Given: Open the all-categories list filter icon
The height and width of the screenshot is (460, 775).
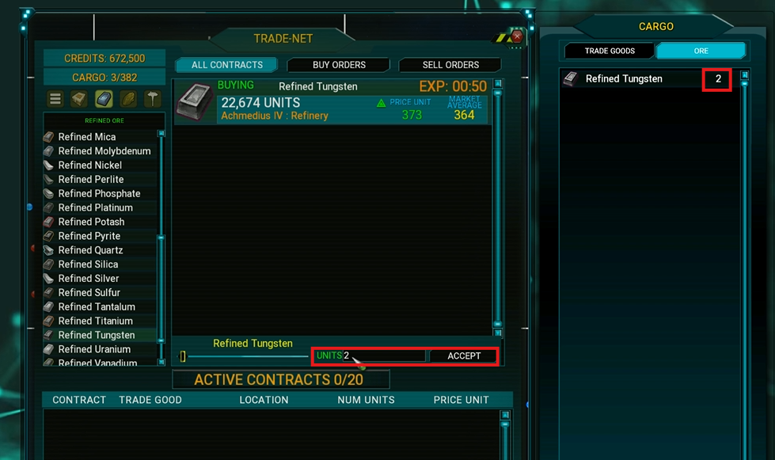Looking at the screenshot, I should tap(55, 99).
